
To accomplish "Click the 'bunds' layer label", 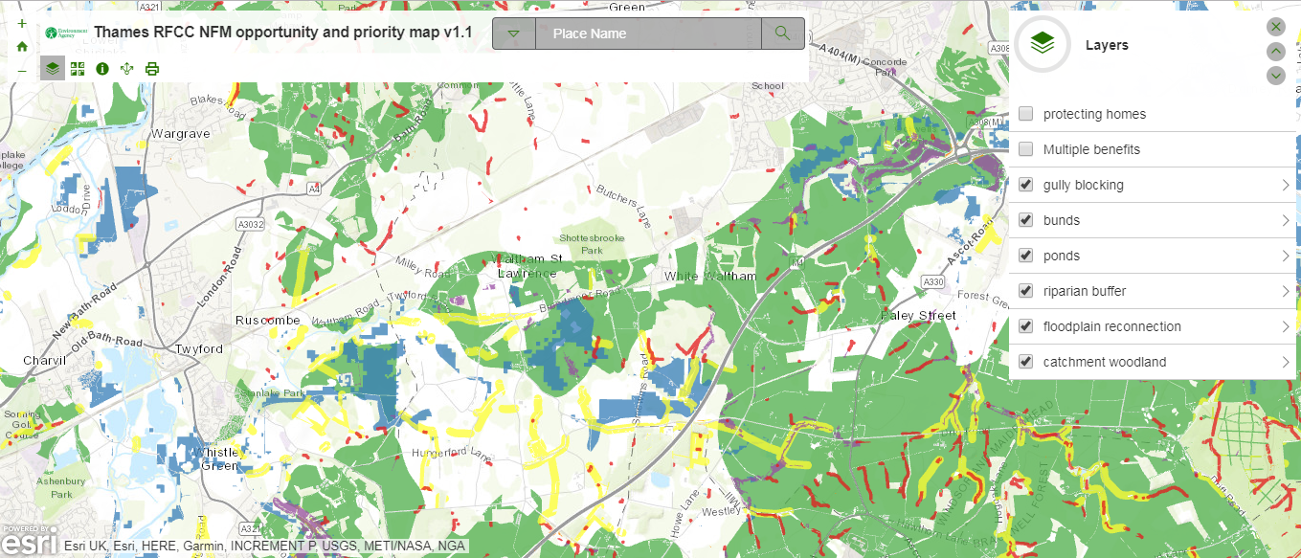I will pyautogui.click(x=1062, y=220).
